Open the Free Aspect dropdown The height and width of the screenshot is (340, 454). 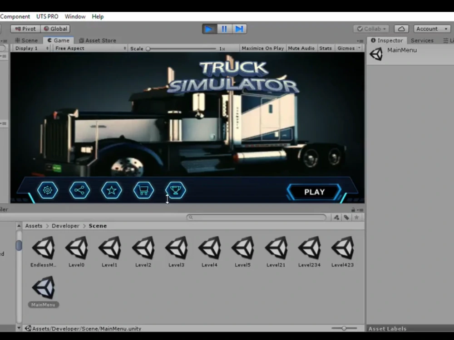point(90,49)
